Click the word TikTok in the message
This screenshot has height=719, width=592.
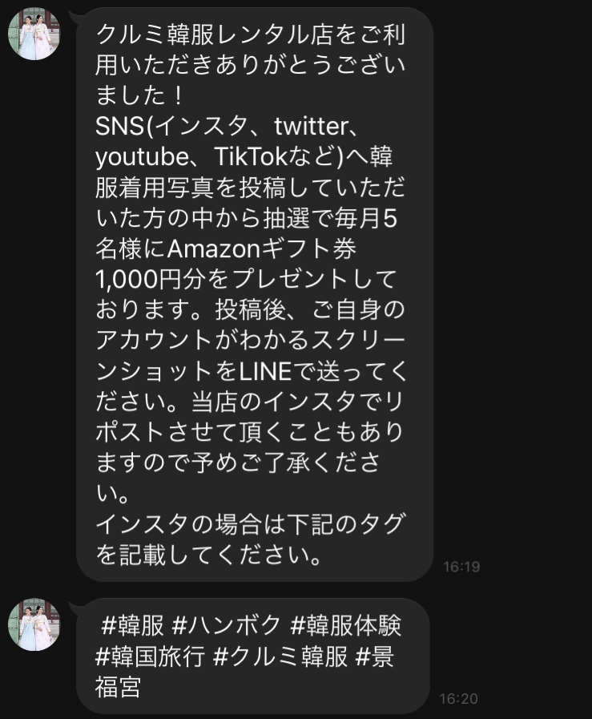[251, 157]
